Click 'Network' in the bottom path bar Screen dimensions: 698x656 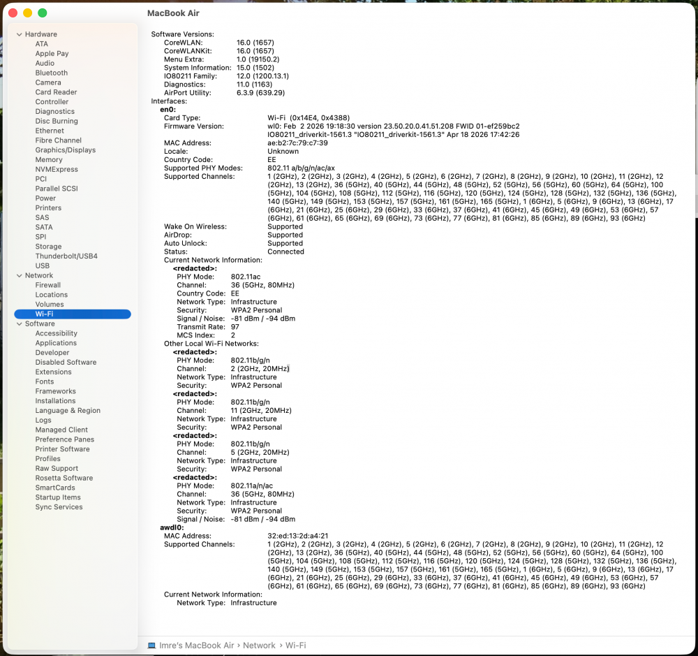[259, 646]
